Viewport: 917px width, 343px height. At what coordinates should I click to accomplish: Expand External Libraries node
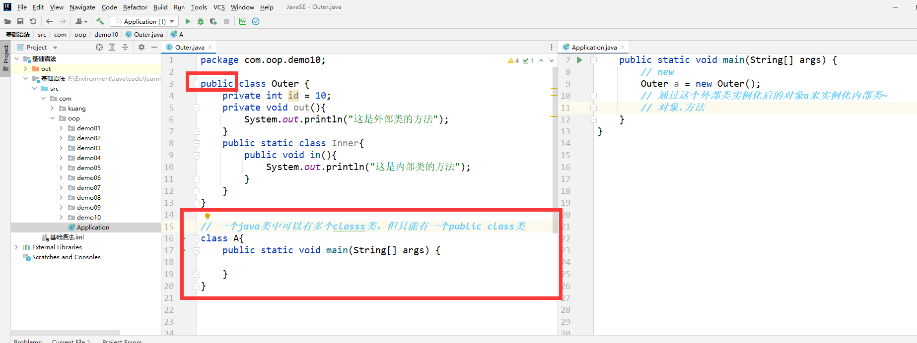click(x=16, y=247)
